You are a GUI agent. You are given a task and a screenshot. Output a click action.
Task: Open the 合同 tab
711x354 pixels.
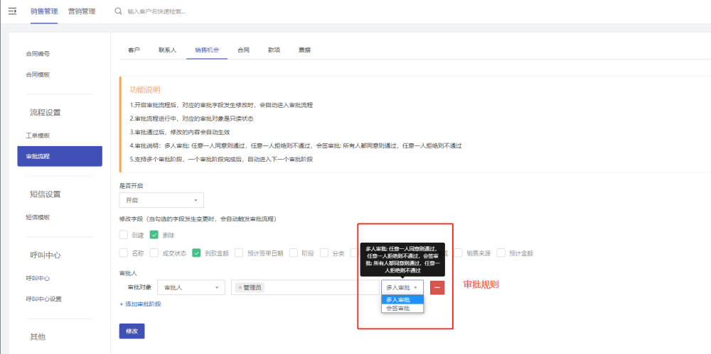(x=243, y=50)
